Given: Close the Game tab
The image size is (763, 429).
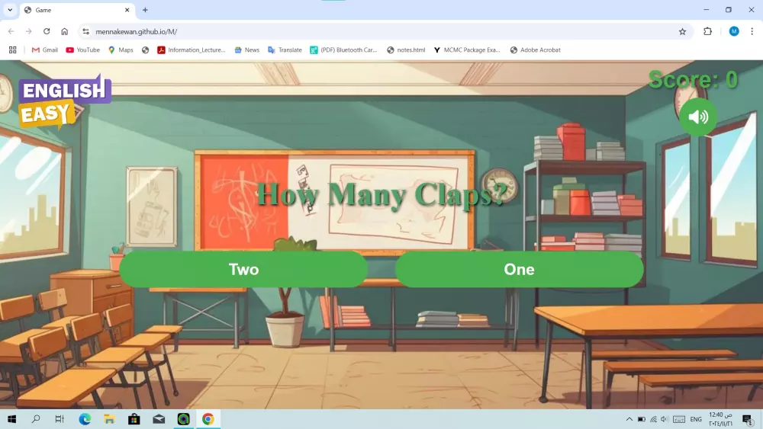Looking at the screenshot, I should tap(127, 10).
